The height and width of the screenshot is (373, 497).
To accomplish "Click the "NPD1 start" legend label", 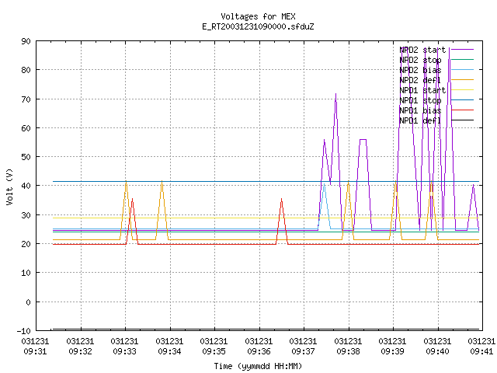I will coord(422,90).
